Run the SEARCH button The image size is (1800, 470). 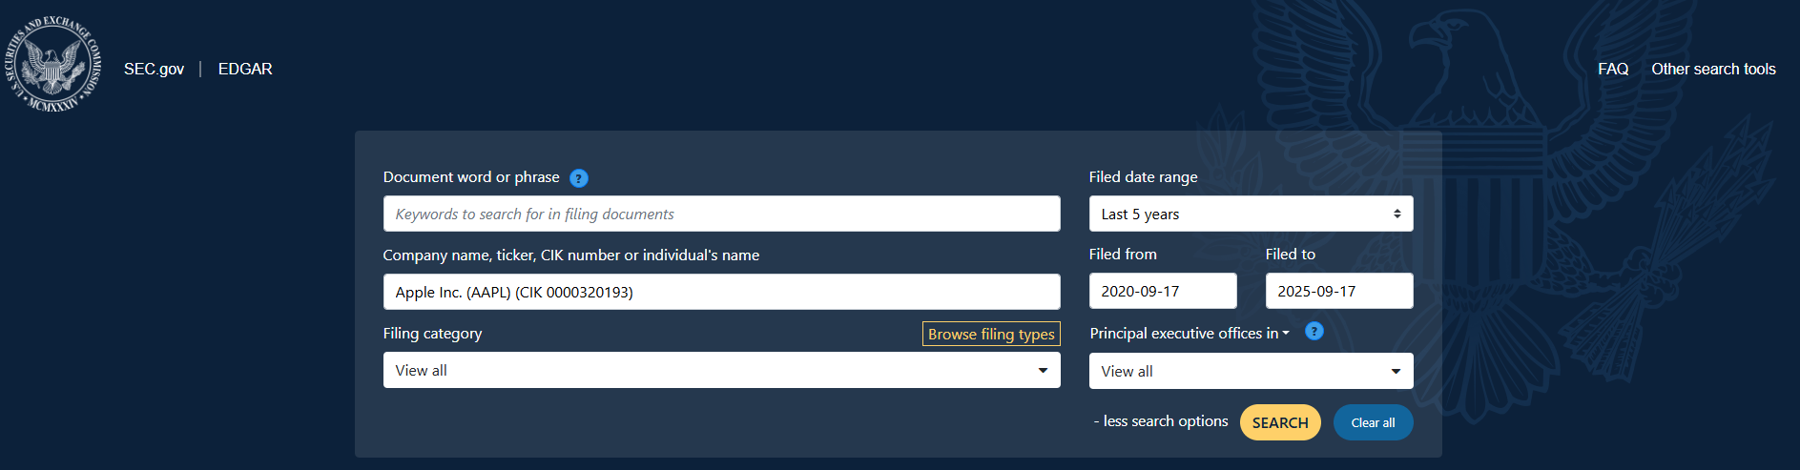coord(1280,422)
